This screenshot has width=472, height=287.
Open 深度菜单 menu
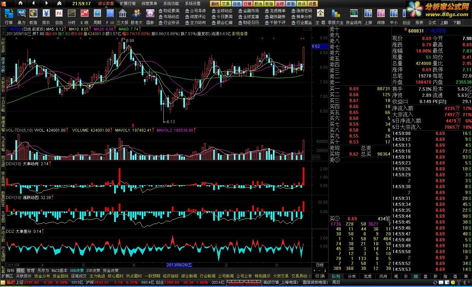[x=149, y=4]
